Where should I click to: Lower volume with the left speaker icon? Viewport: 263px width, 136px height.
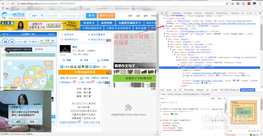(42, 41)
